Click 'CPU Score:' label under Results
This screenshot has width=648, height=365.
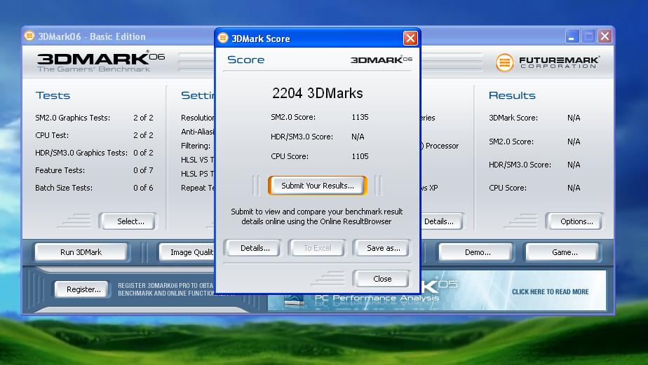click(508, 188)
